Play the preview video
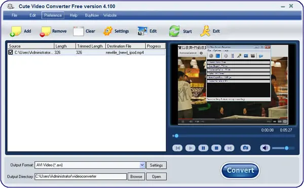Screen dimensions: 304x188 pyautogui.click(x=191, y=148)
